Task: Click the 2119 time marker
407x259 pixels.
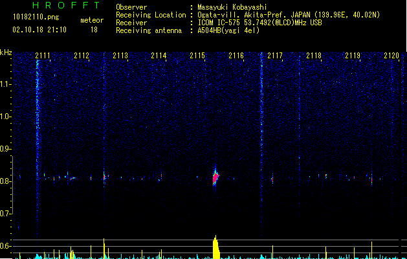Action: click(353, 56)
